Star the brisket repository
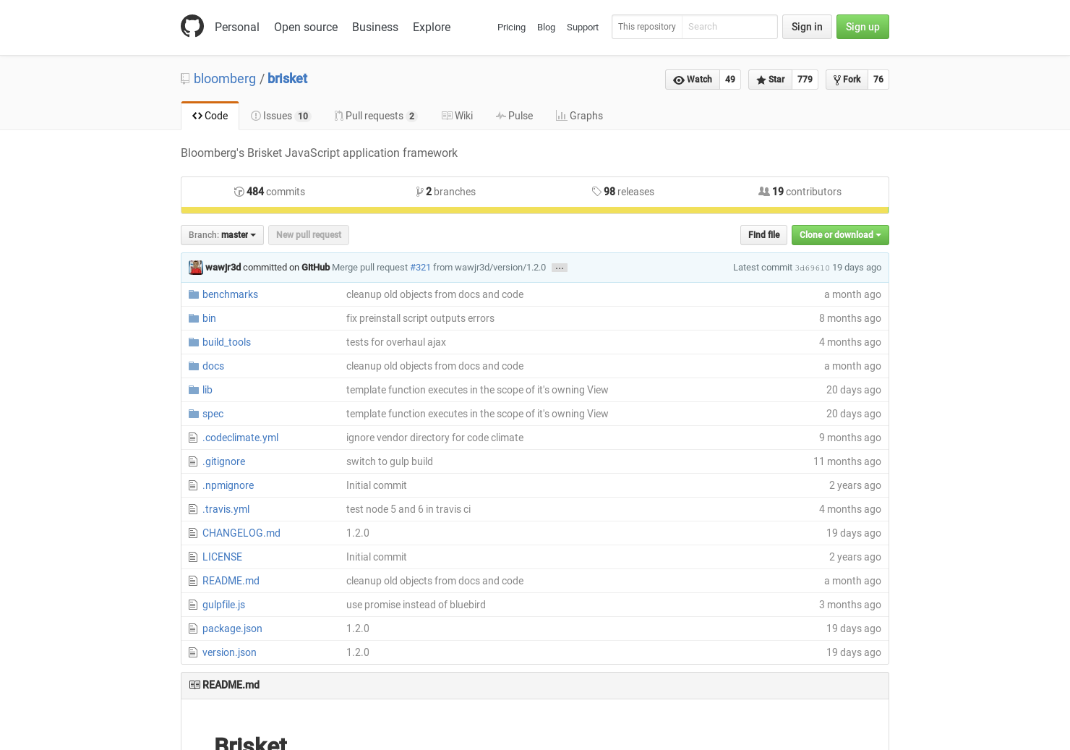 pyautogui.click(x=771, y=80)
